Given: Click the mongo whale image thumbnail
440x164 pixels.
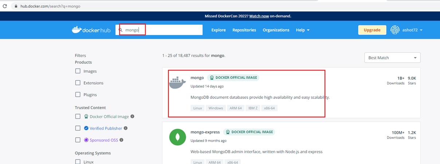Looking at the screenshot, I should 177,83.
